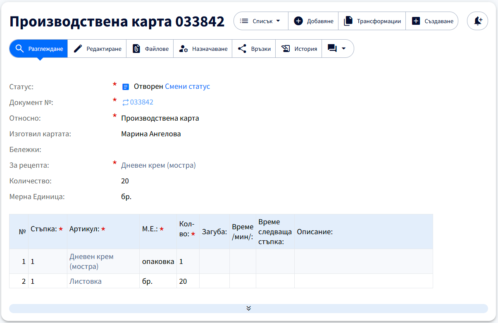Click the notification bell icon

coord(477,21)
